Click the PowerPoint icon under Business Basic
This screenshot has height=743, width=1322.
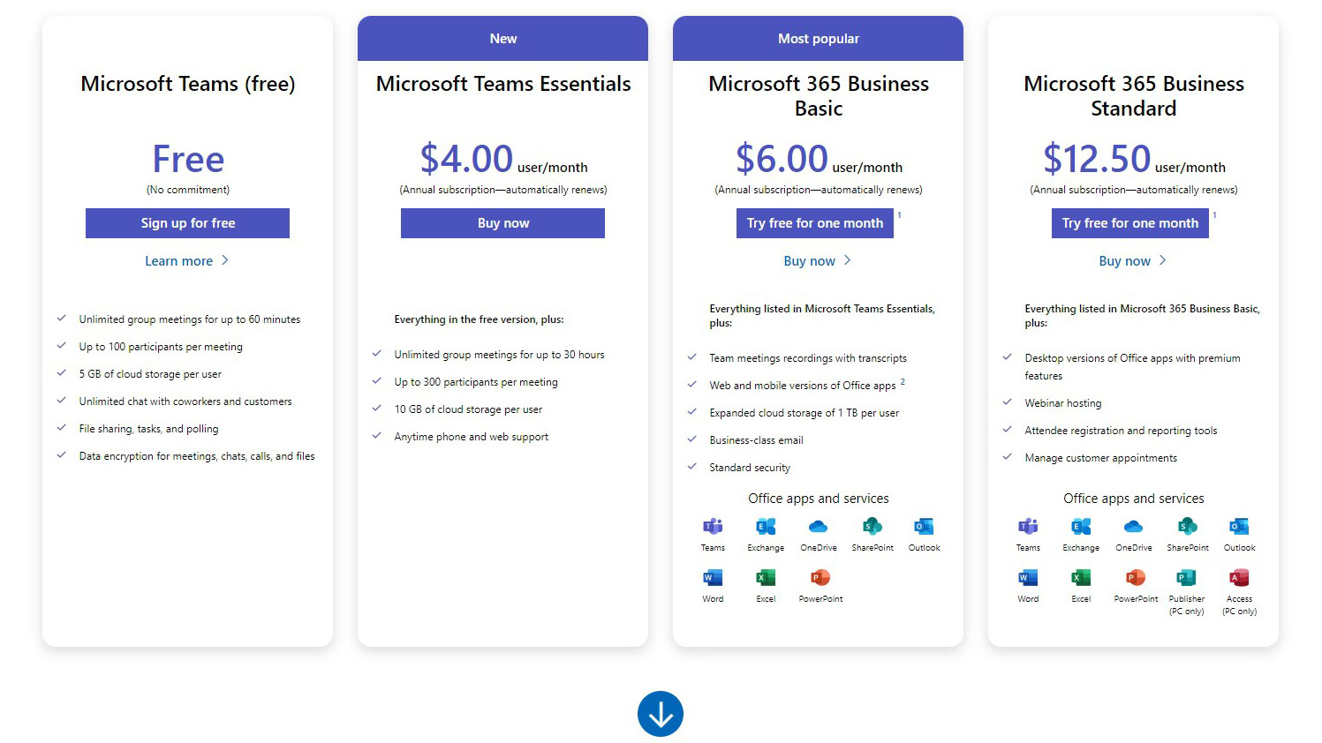click(x=820, y=578)
